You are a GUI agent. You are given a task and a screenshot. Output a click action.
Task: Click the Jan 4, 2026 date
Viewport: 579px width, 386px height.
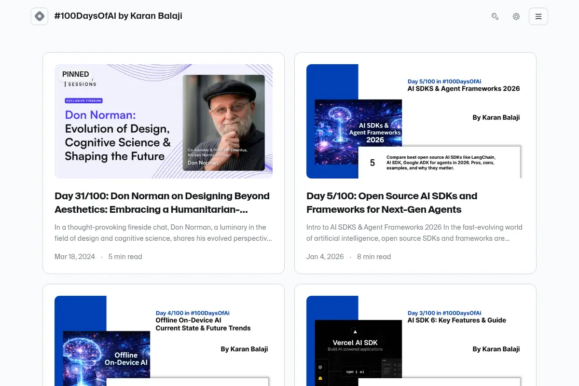[325, 257]
